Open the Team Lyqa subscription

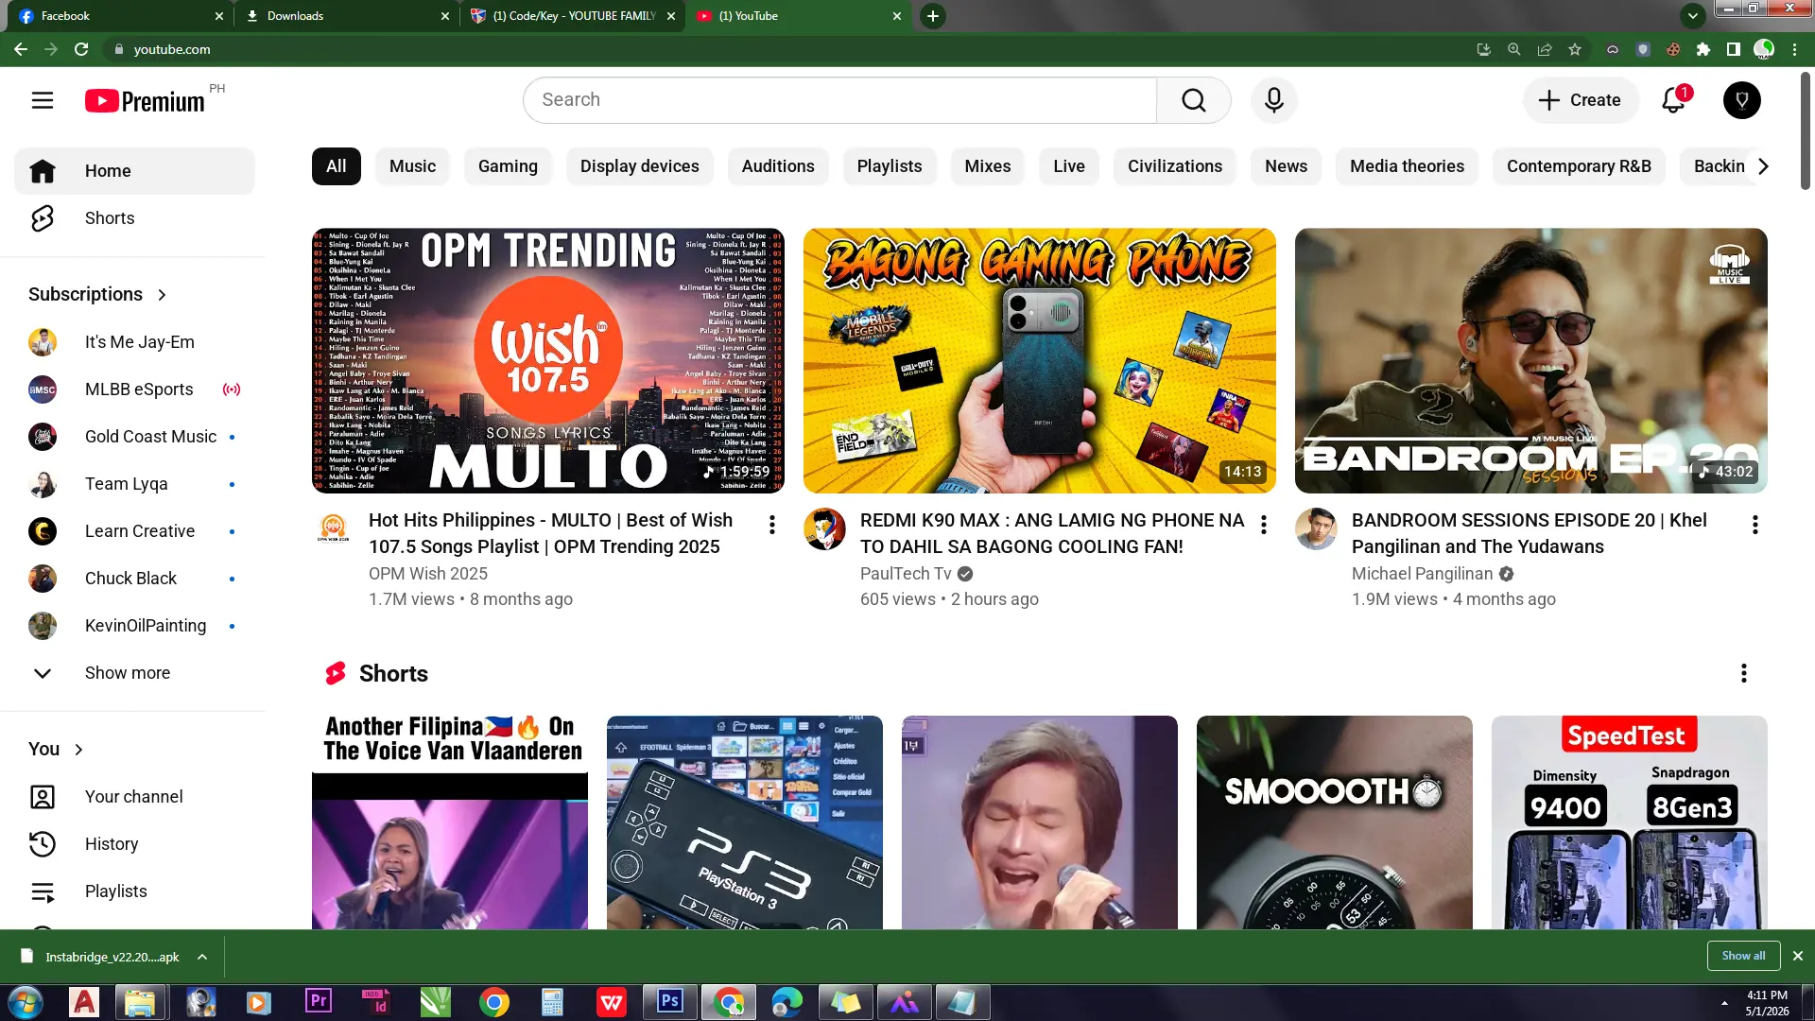(x=134, y=484)
